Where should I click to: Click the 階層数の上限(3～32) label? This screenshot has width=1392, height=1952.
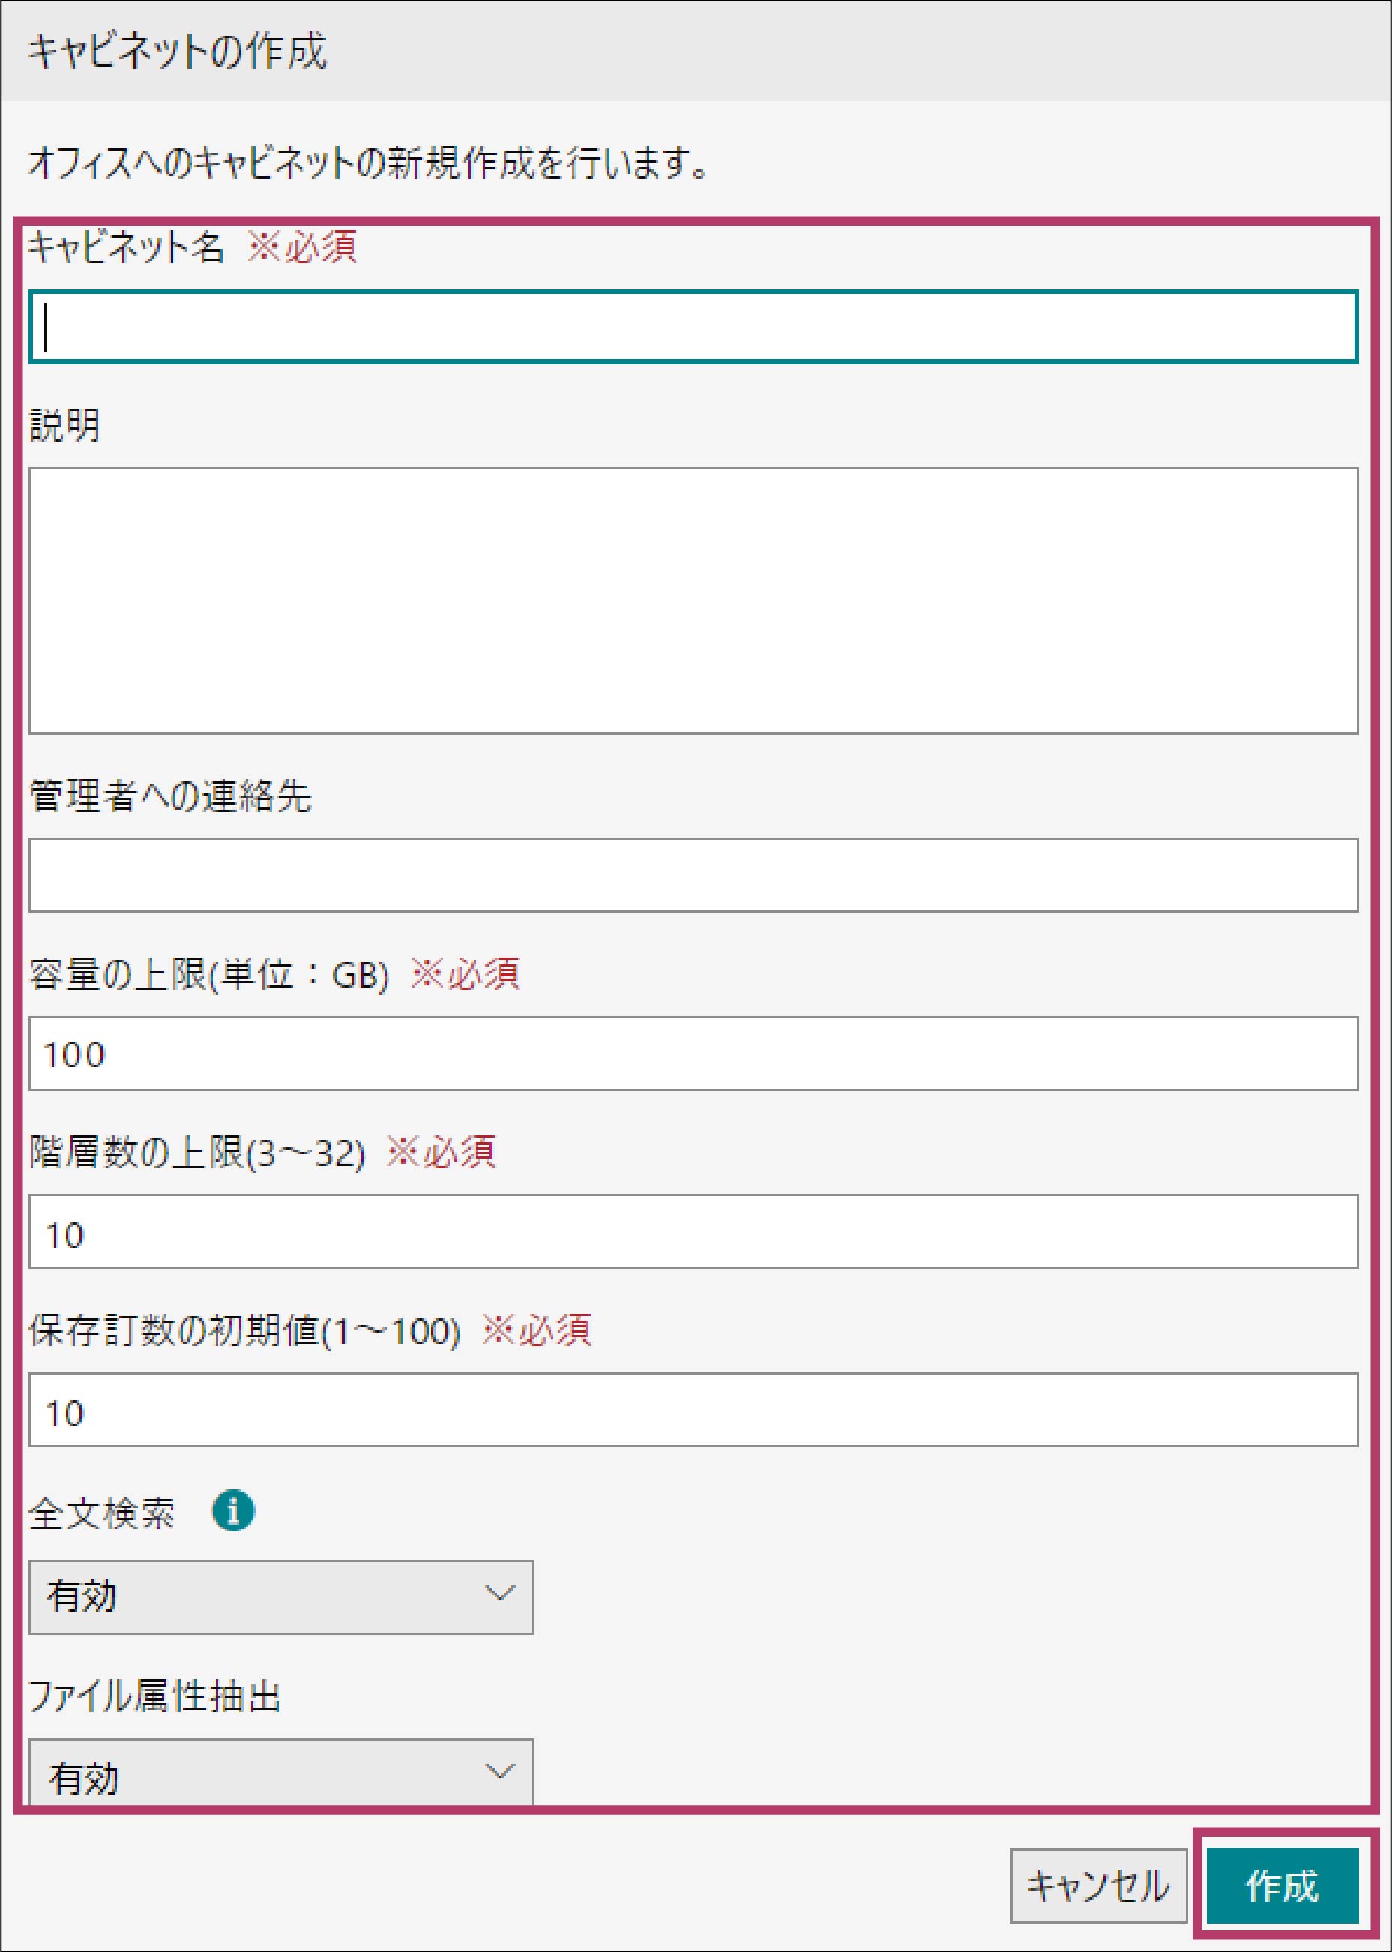coord(197,1152)
